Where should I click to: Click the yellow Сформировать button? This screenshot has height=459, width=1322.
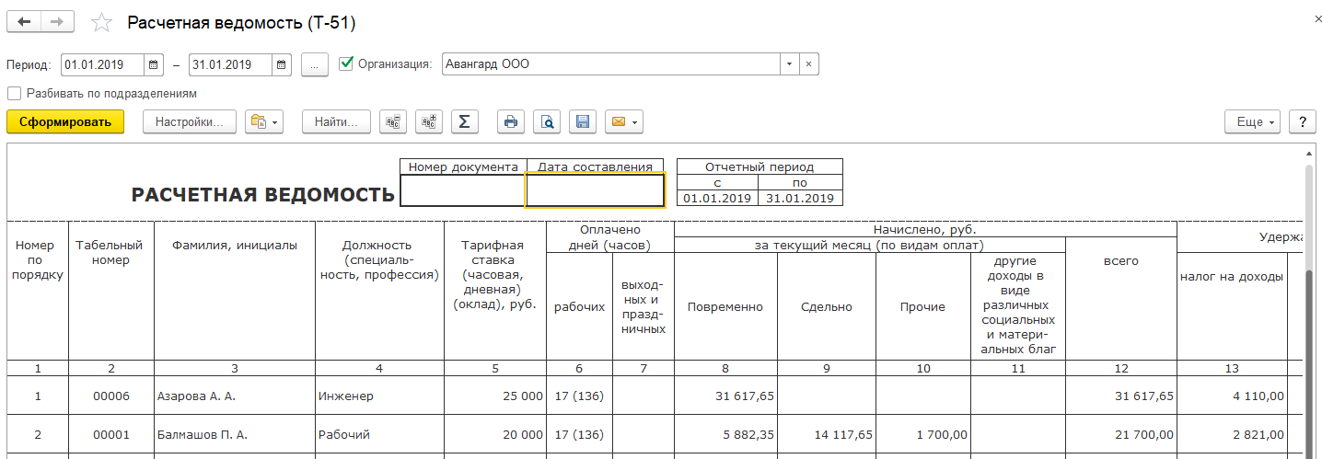point(65,121)
